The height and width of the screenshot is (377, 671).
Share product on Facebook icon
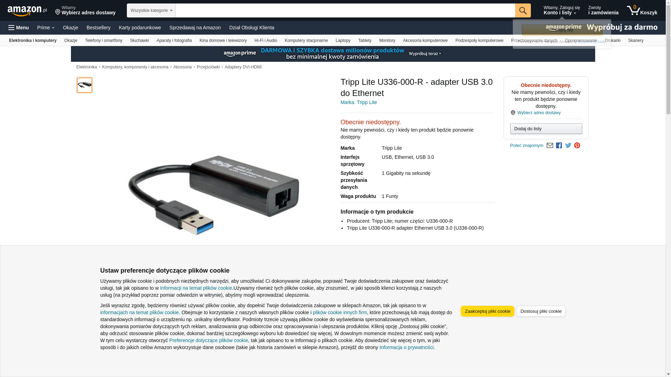pyautogui.click(x=559, y=146)
